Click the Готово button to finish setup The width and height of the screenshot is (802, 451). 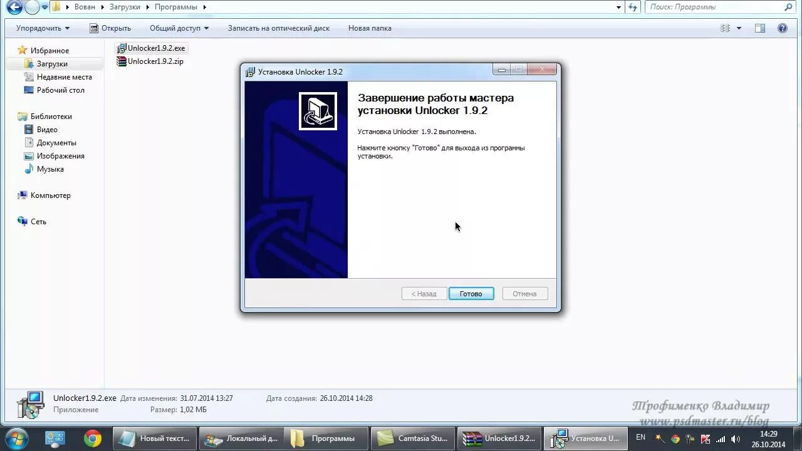tap(471, 294)
